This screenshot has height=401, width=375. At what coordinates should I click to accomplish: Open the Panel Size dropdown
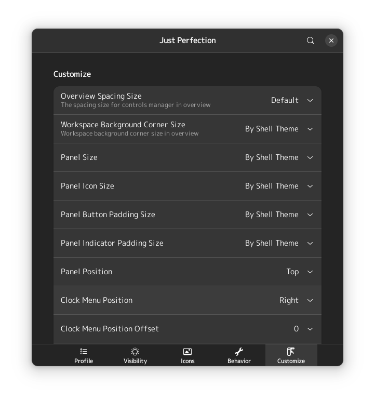(310, 157)
